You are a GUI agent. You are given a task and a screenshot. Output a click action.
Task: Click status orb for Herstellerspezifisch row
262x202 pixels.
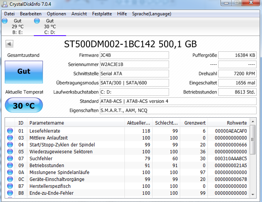(x=10, y=186)
